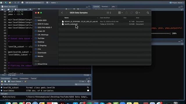Refresh the lower right pane

point(182,44)
